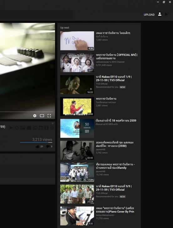Screen dimensions: 173x228
Task: Click the film strip icon below the video
Action: coord(46,128)
